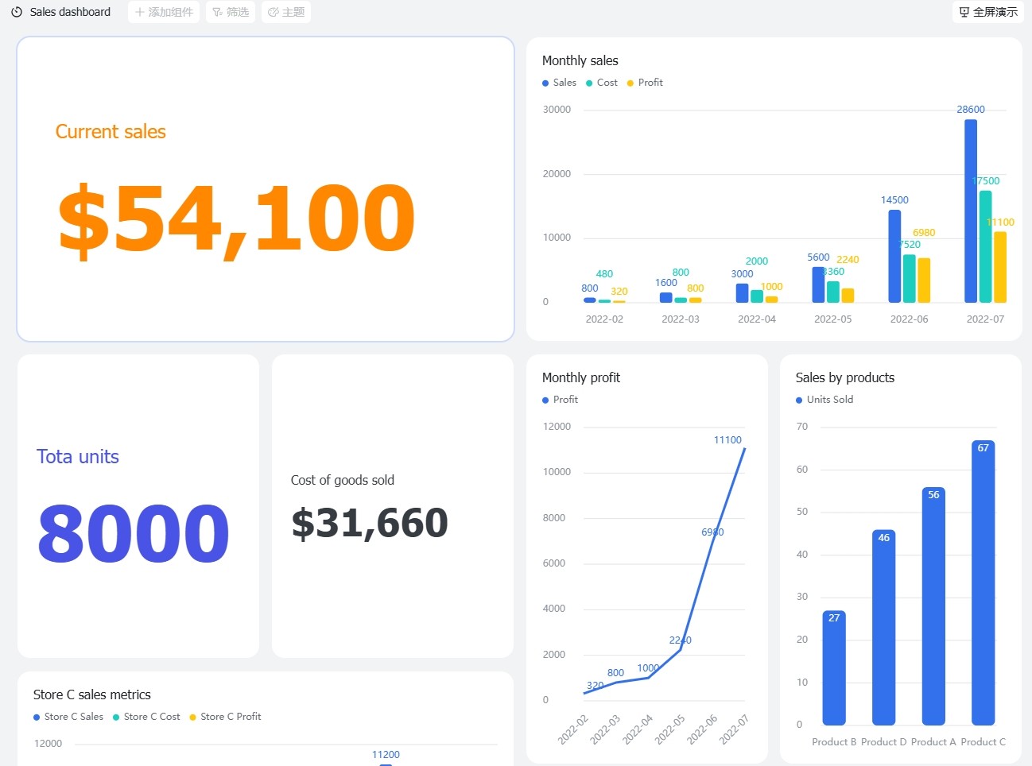Image resolution: width=1032 pixels, height=766 pixels.
Task: Click the filter icon labeled 筛选
Action: (217, 12)
